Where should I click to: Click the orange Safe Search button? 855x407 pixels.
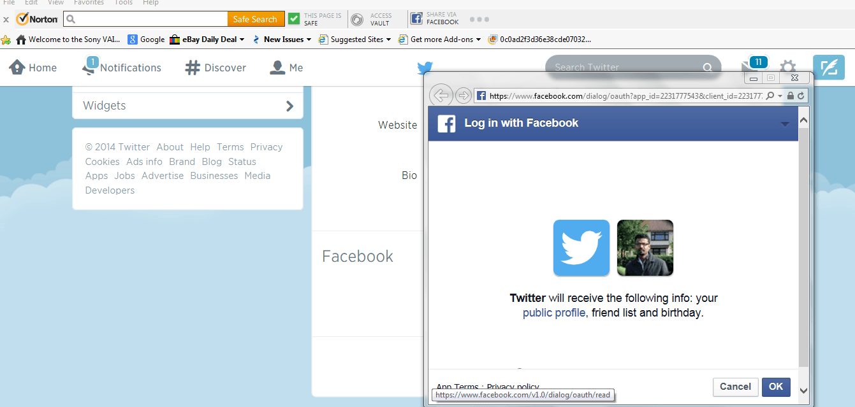pyautogui.click(x=255, y=19)
